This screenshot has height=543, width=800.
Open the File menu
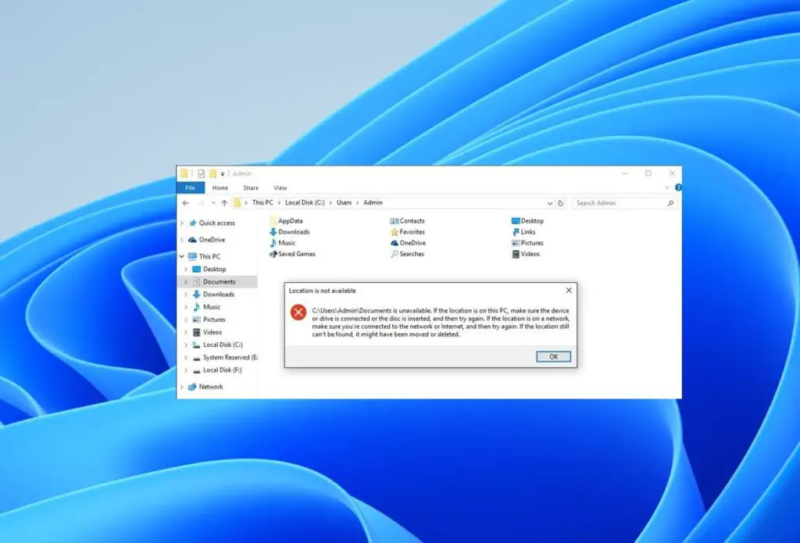[191, 188]
